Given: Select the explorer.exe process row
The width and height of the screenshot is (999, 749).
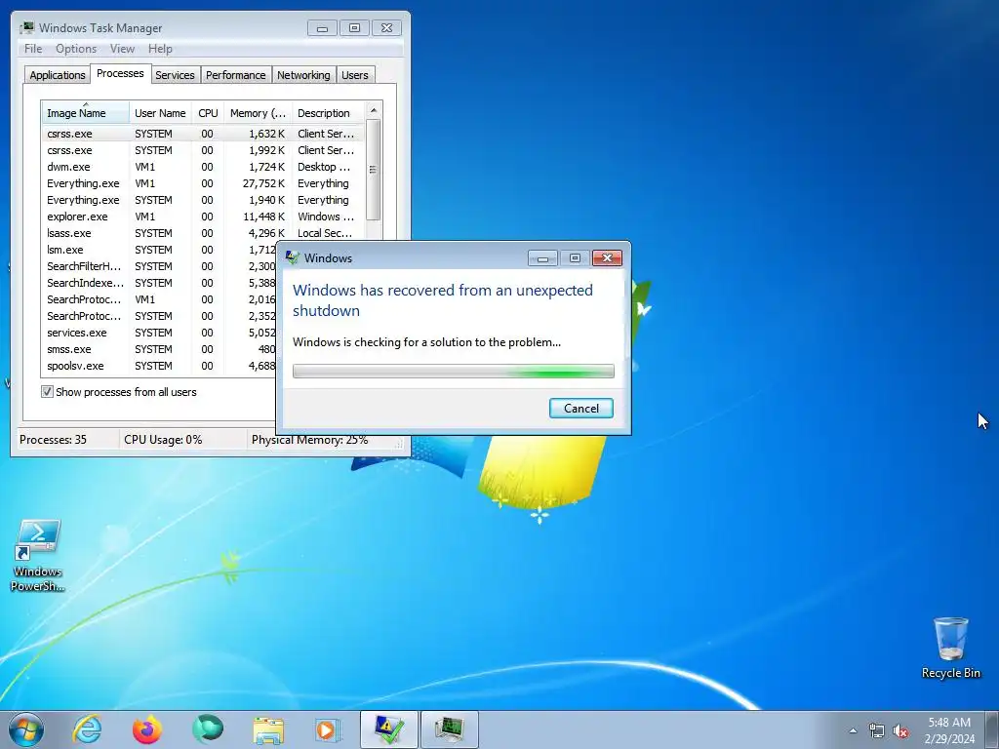Looking at the screenshot, I should [203, 217].
